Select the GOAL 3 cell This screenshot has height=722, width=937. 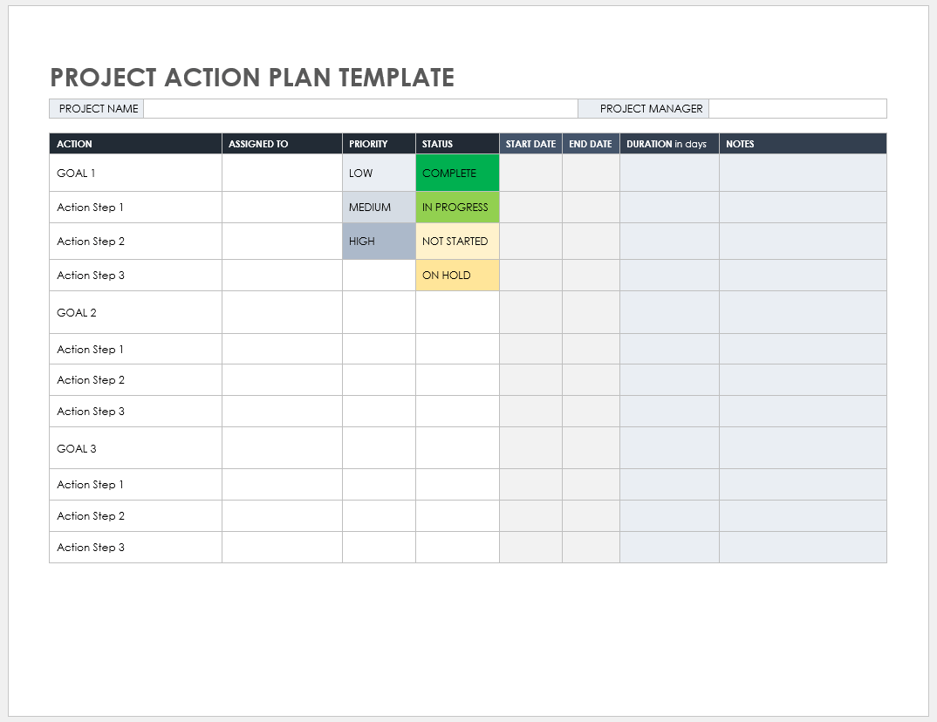[x=135, y=449]
